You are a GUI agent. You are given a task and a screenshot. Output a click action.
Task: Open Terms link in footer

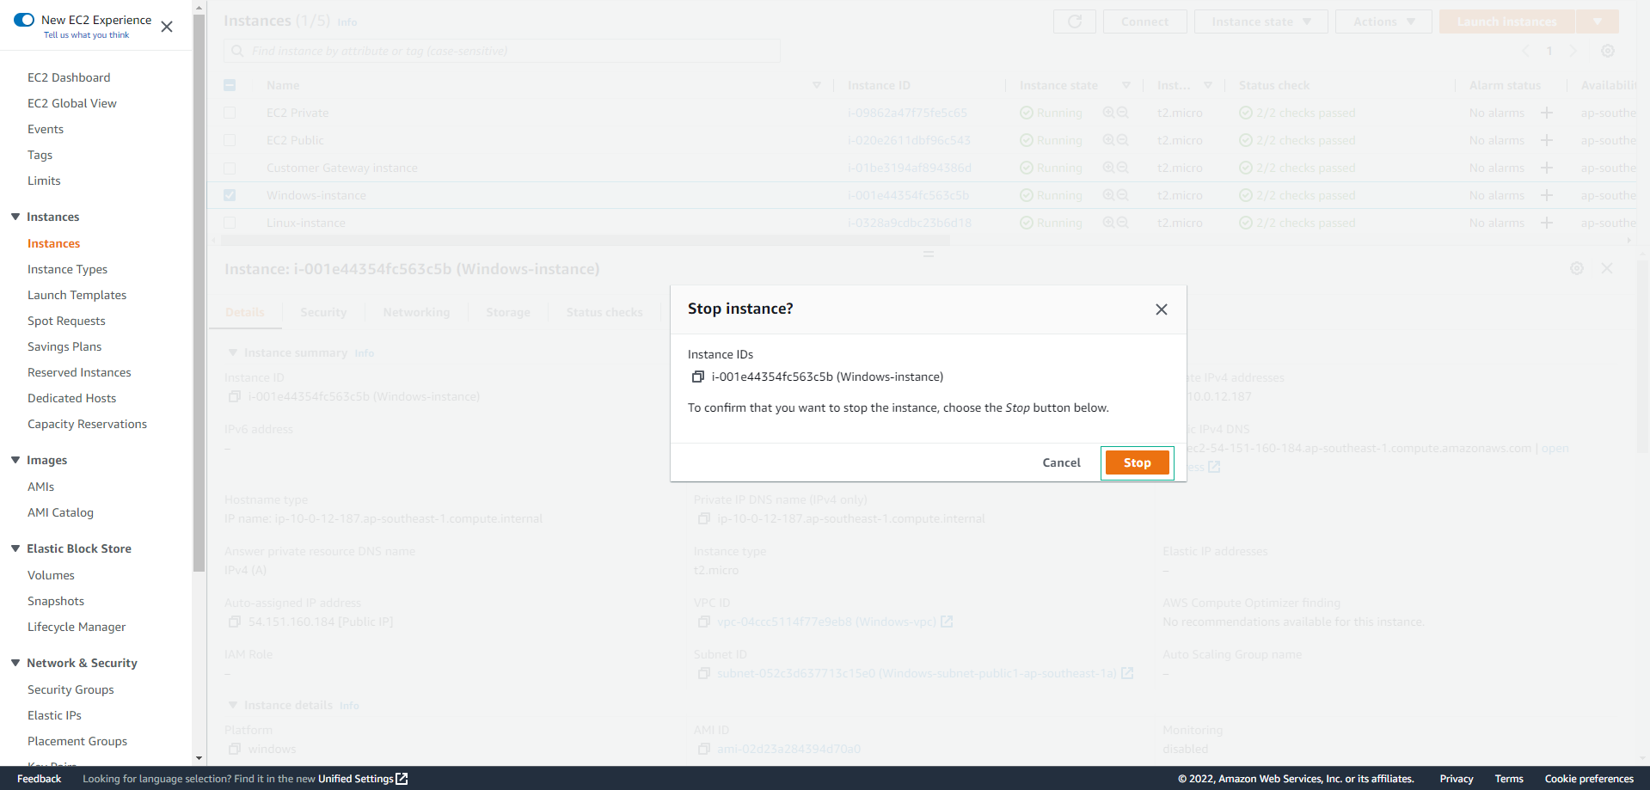point(1509,779)
